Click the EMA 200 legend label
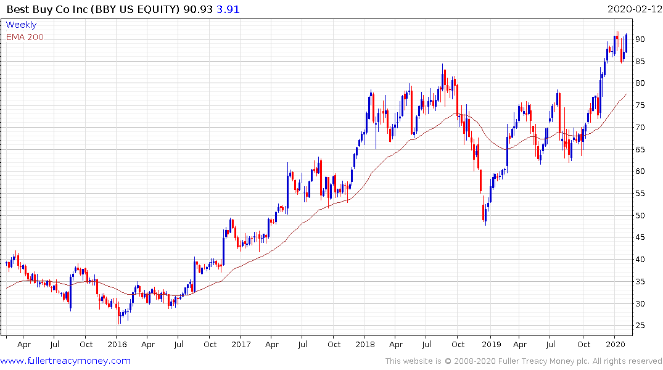Screen dimensions: 663x370 click(x=25, y=37)
